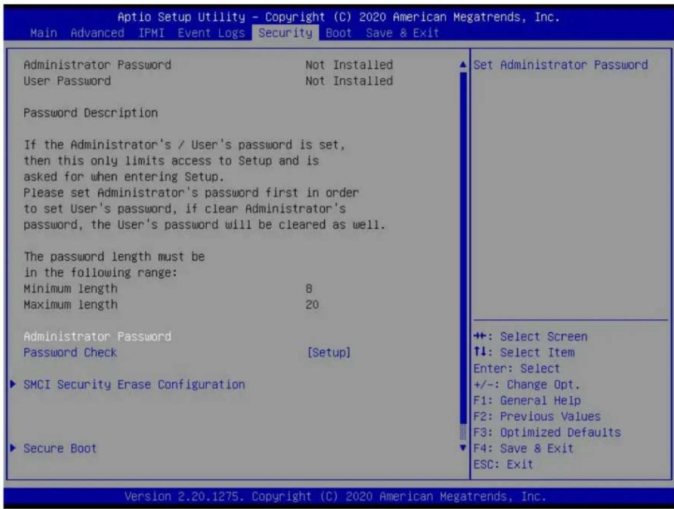Click the +/-: Change Opt. hint

(527, 384)
